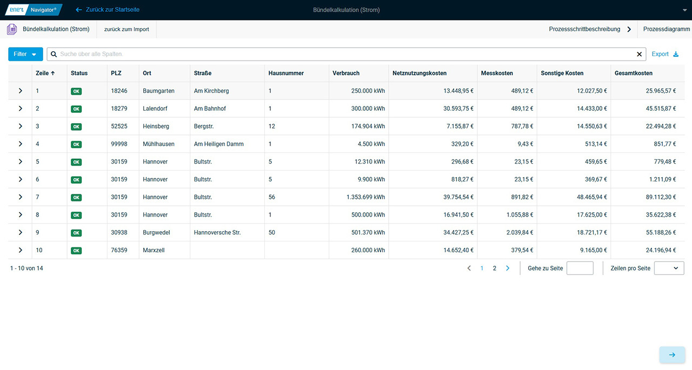The height and width of the screenshot is (370, 692).
Task: Open Prozessschrittbeschreibung menu item
Action: (584, 29)
